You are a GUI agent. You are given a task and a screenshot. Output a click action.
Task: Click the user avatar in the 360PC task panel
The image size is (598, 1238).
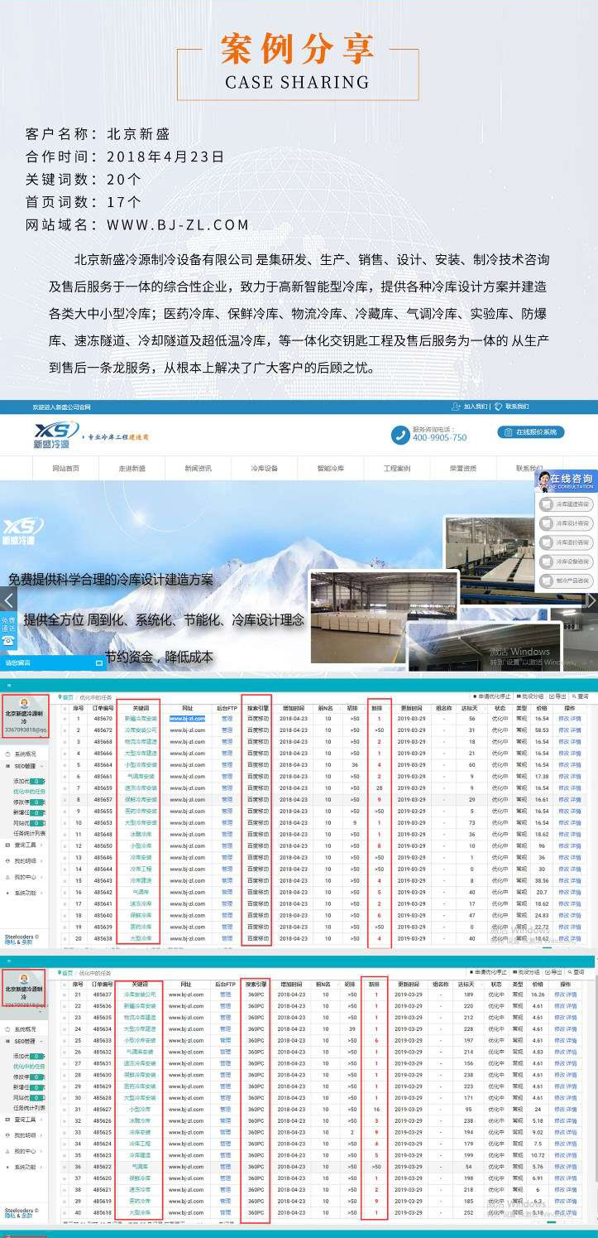click(24, 978)
